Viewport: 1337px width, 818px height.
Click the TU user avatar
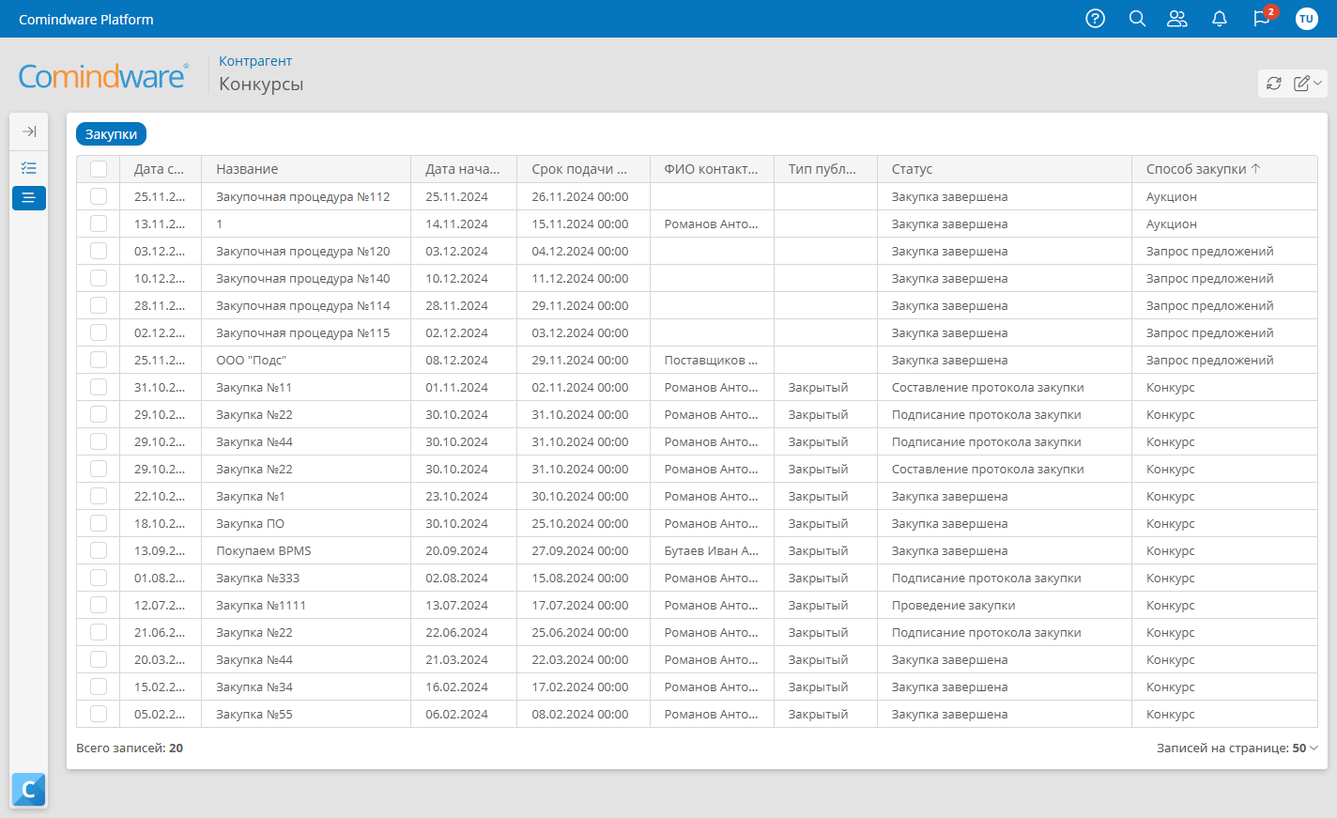click(1306, 19)
